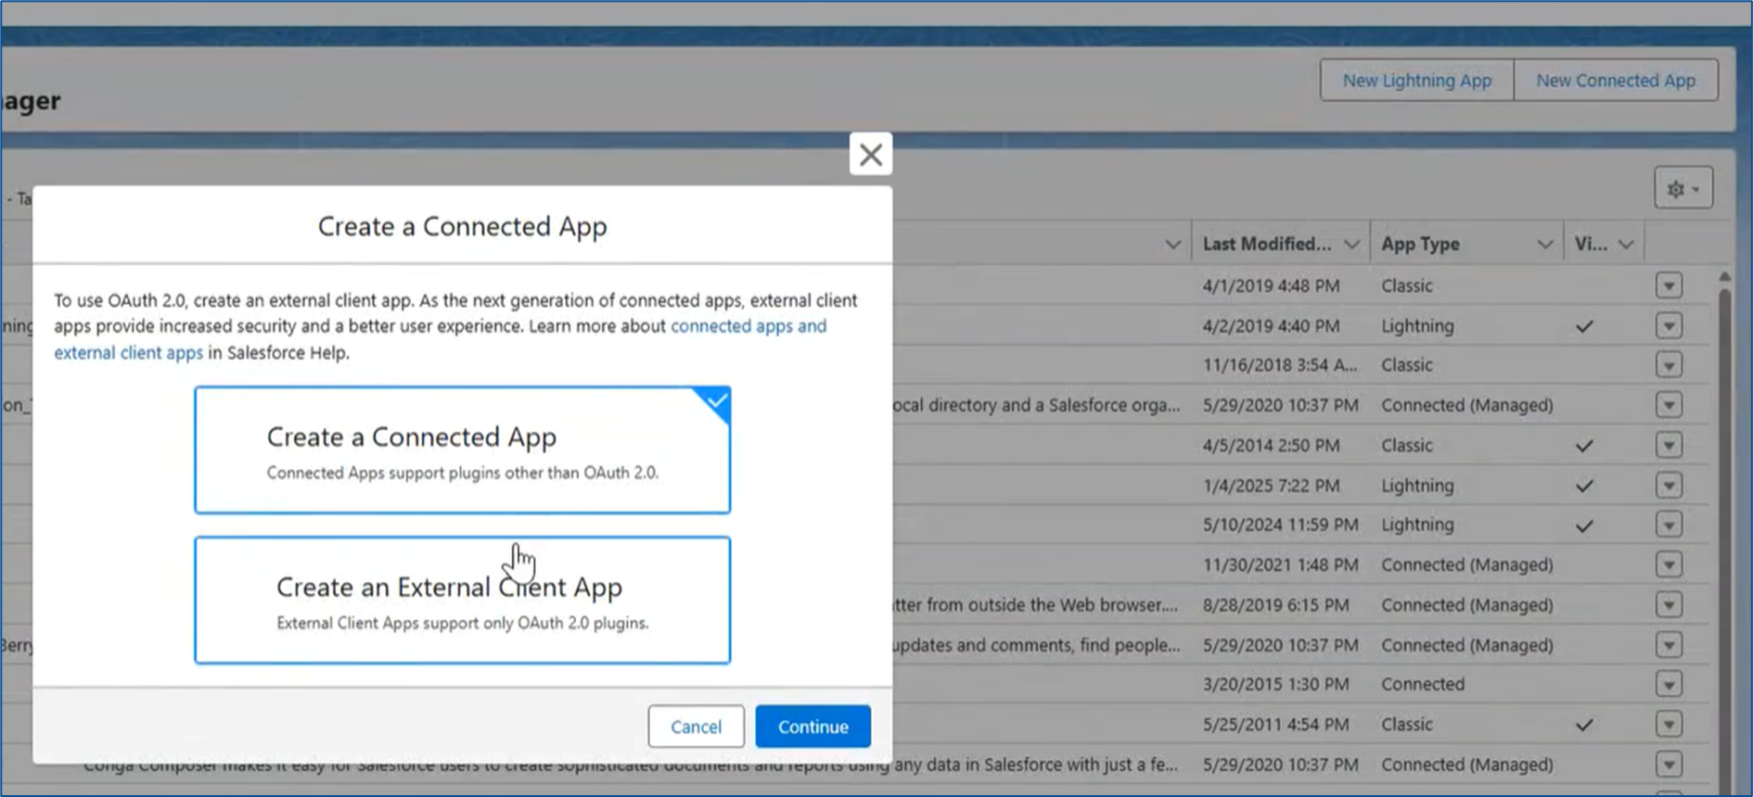1753x797 pixels.
Task: Open row actions for 8/28/2019 6:15 PM row
Action: [x=1669, y=605]
